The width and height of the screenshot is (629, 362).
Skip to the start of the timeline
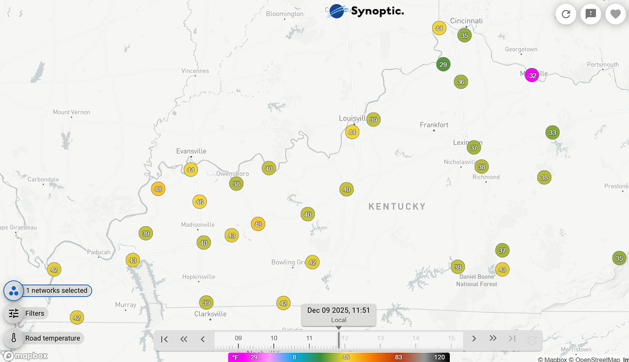(164, 339)
